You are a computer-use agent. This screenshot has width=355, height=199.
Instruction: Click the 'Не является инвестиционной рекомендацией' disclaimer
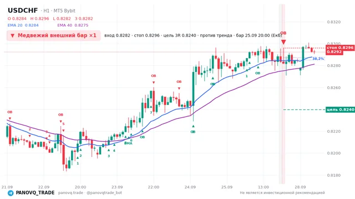coord(282,193)
